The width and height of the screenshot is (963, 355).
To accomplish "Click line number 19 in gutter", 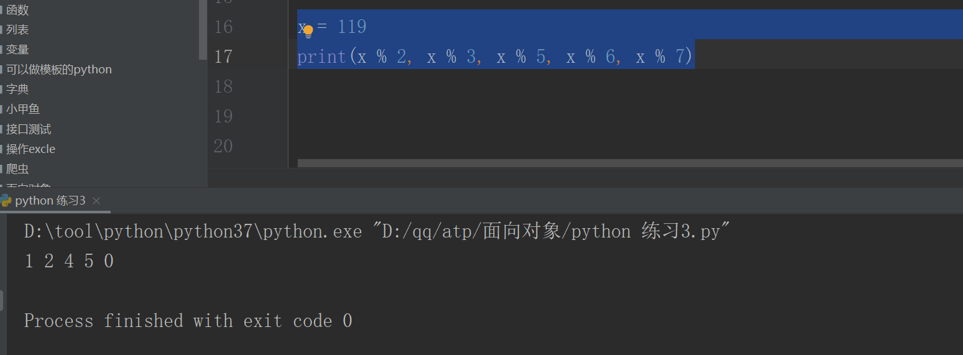I will tap(223, 116).
